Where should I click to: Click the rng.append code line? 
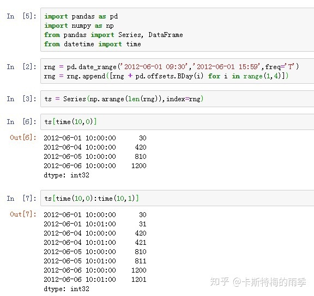166,76
